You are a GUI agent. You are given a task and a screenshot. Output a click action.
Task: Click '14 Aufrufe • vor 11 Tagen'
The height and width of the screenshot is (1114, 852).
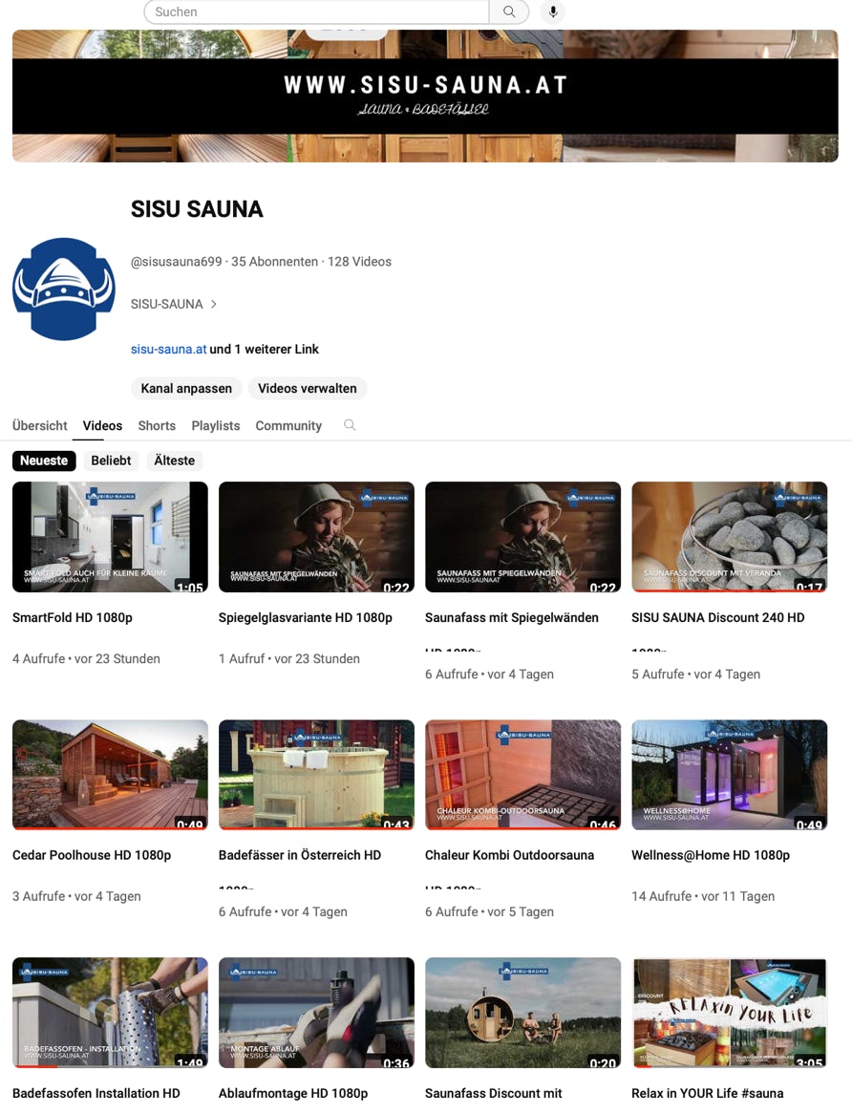tap(703, 896)
